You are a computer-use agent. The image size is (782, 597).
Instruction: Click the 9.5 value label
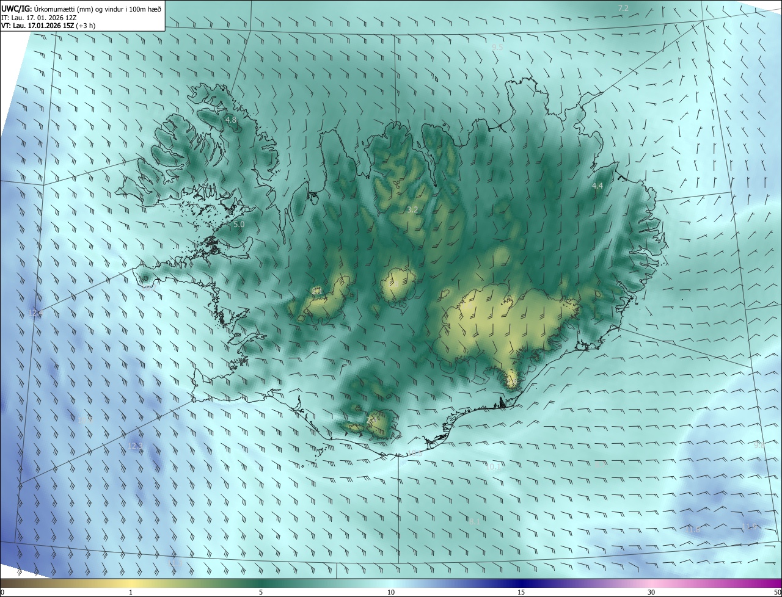click(497, 47)
